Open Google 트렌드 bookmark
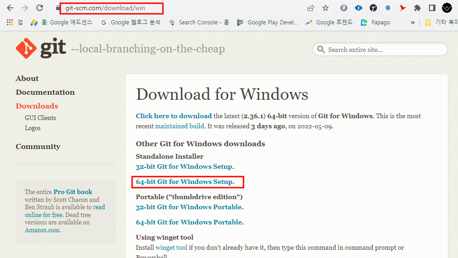The image size is (458, 258). pos(329,23)
